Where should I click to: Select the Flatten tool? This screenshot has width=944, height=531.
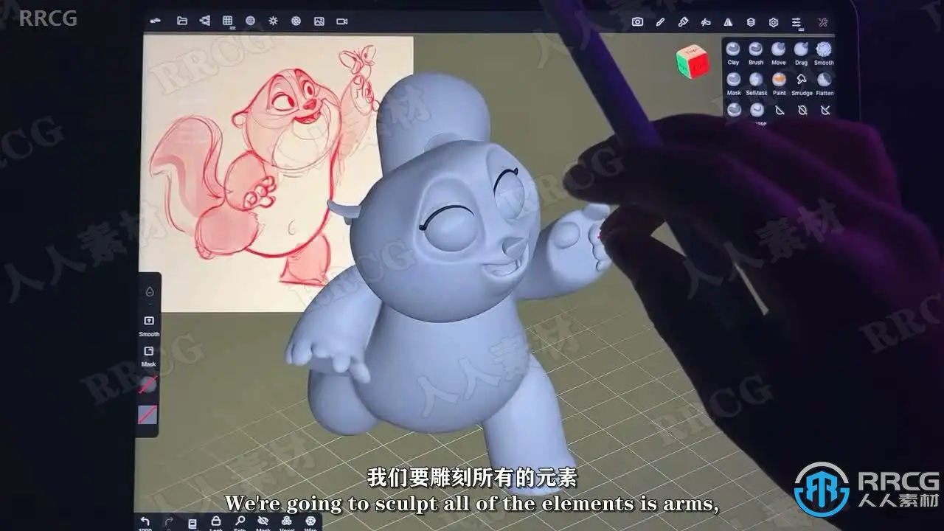pos(825,83)
